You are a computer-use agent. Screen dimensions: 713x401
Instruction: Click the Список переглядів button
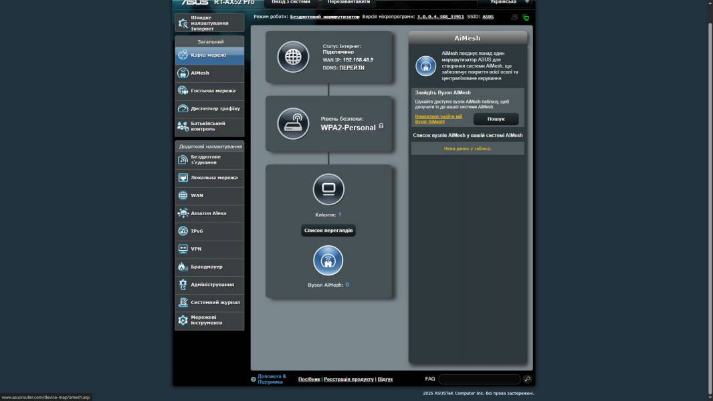328,231
